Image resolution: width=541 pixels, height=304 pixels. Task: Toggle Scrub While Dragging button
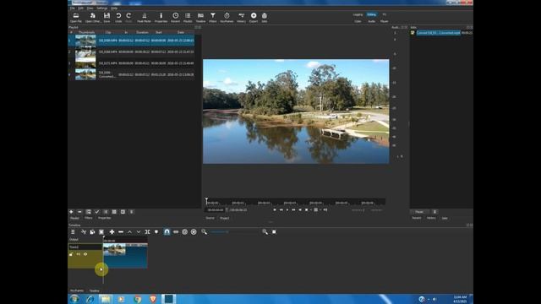(176, 232)
